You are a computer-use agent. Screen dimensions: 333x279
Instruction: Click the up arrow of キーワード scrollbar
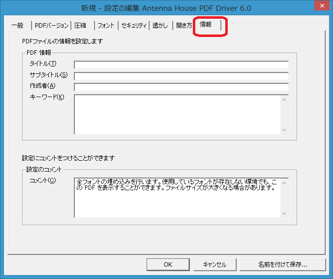click(284, 100)
